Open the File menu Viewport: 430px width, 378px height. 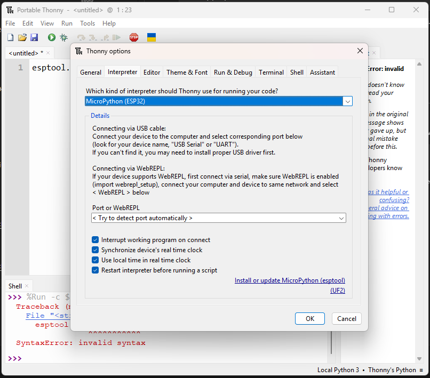point(10,23)
